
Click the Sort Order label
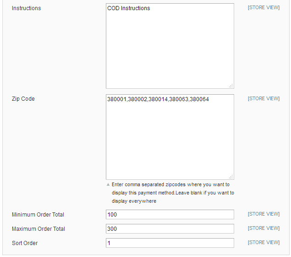tap(25, 243)
